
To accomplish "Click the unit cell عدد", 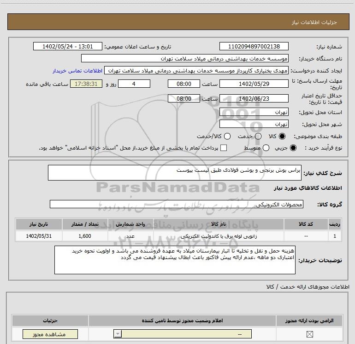I will coord(130,236).
